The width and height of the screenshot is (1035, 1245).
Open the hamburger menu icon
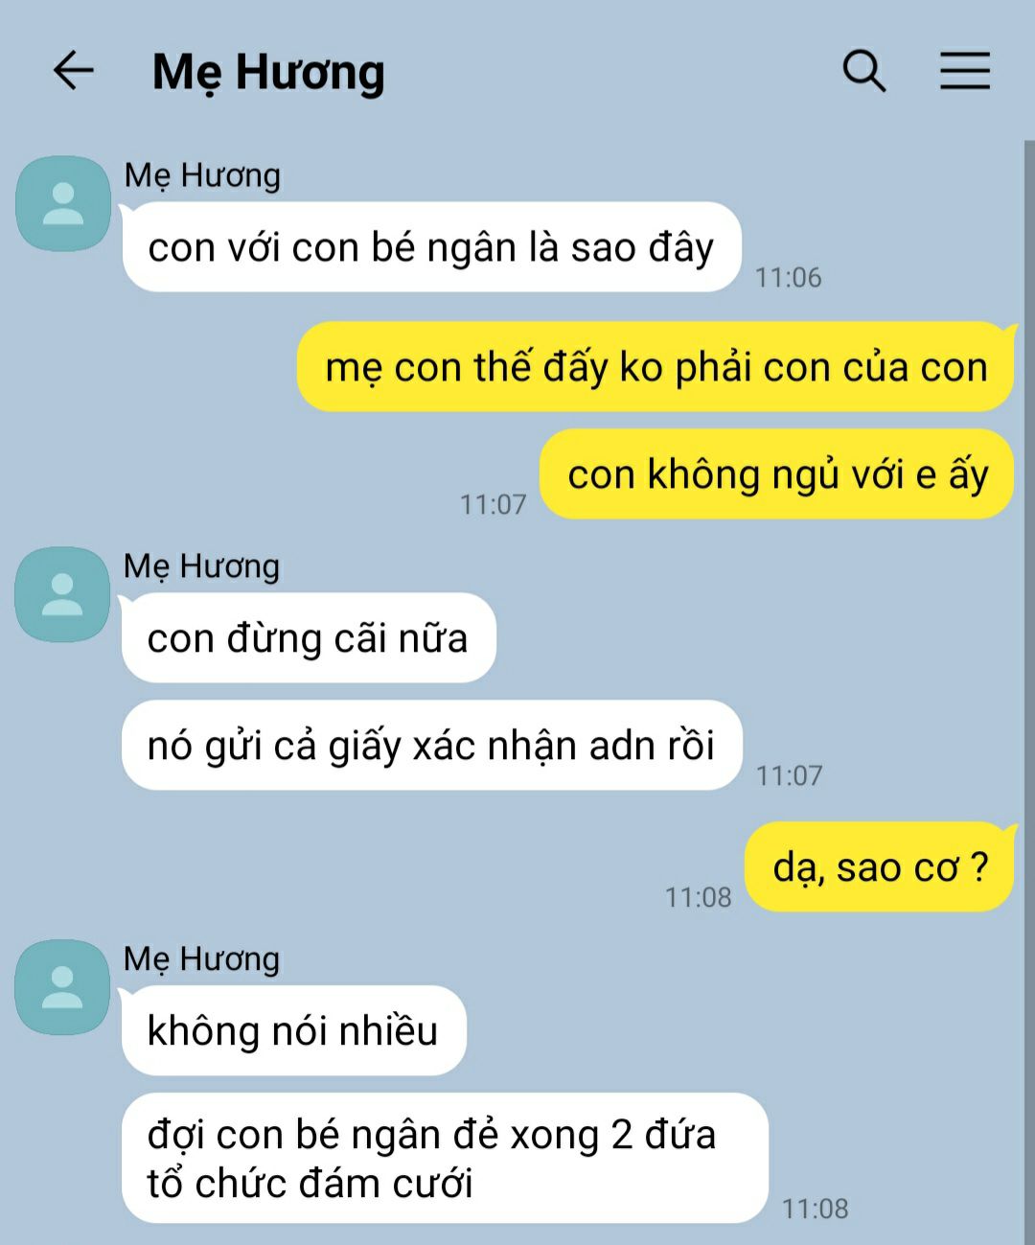964,71
